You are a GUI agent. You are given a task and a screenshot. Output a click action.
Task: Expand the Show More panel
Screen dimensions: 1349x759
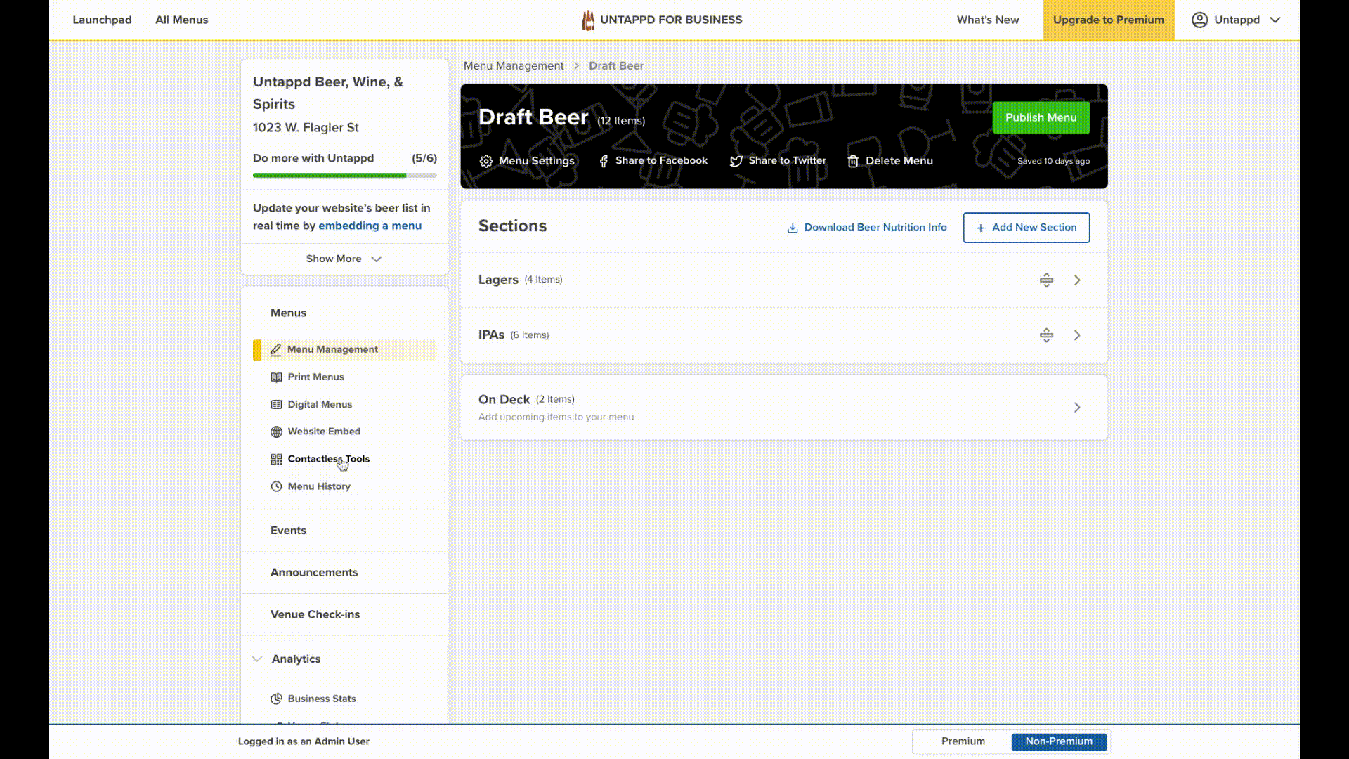344,259
